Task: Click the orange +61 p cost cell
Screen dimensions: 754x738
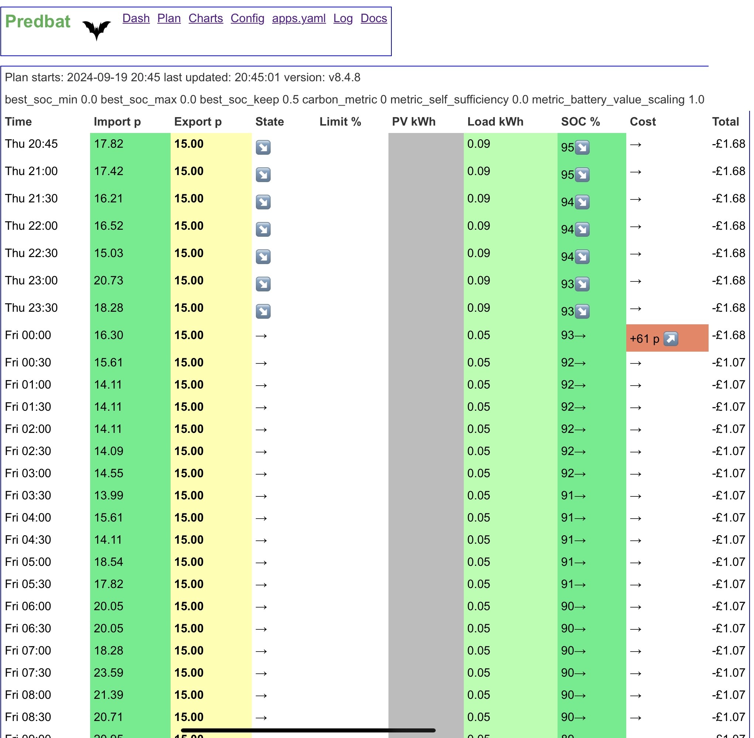Action: [667, 338]
